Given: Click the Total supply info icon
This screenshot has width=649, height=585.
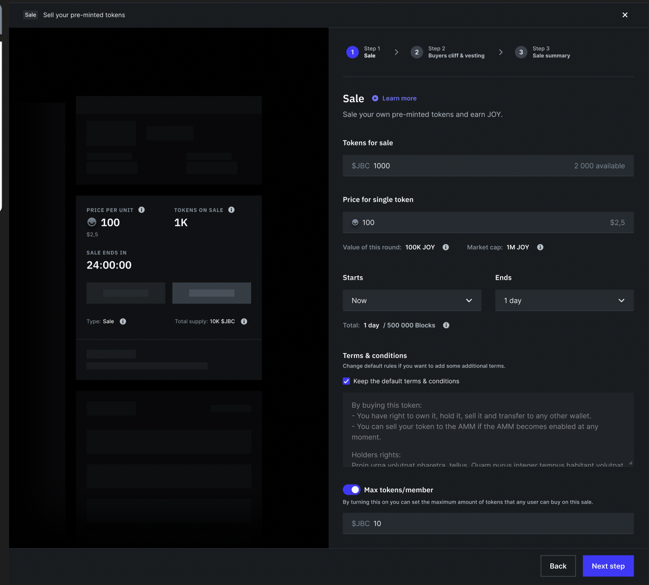Looking at the screenshot, I should click(244, 321).
